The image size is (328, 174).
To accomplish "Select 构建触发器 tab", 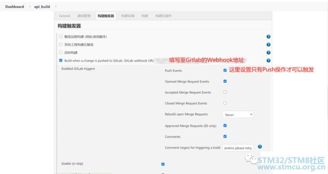I will [x=106, y=16].
